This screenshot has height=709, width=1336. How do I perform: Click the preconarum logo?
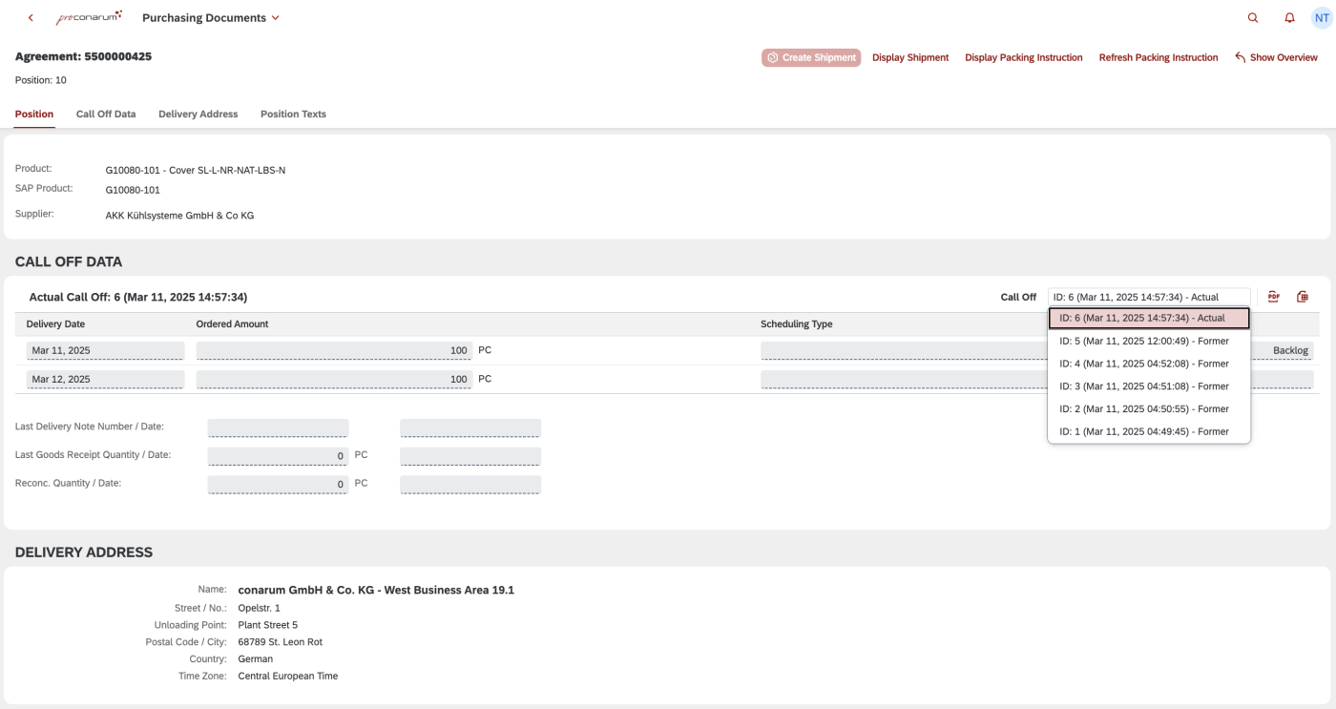pos(89,18)
